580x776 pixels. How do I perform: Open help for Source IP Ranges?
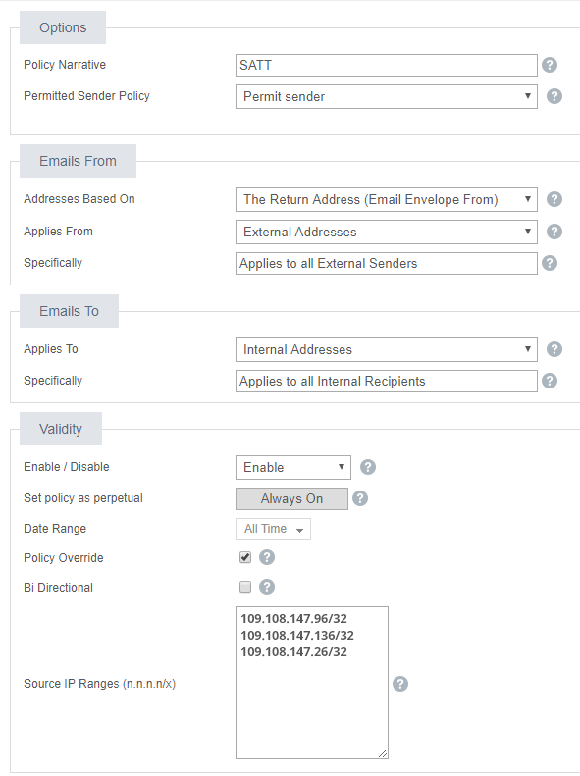tap(400, 684)
